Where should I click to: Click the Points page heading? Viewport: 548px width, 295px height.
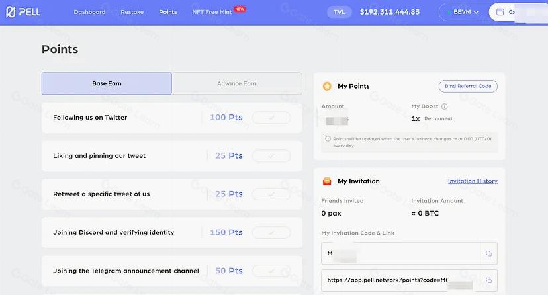[60, 49]
